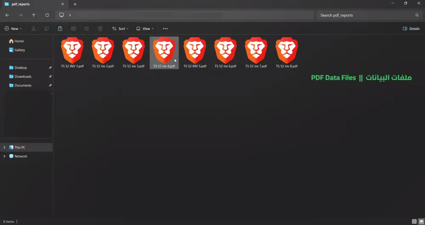Select the pdf_reports tab

coord(34,4)
